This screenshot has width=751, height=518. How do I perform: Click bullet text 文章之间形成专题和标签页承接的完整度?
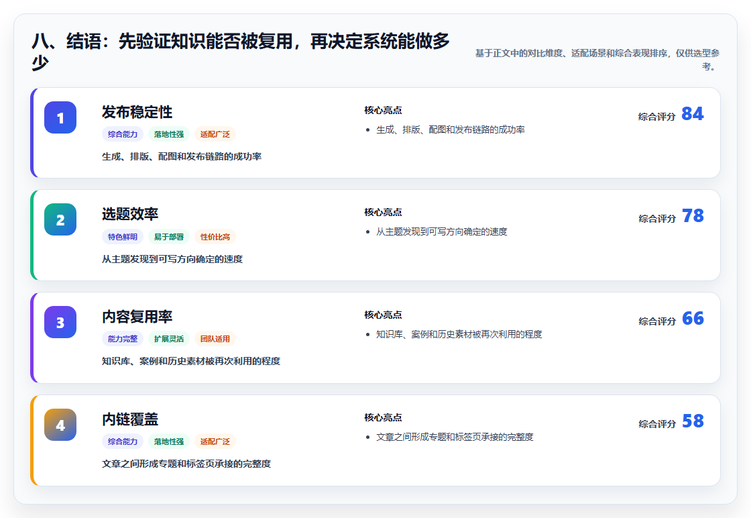(455, 437)
